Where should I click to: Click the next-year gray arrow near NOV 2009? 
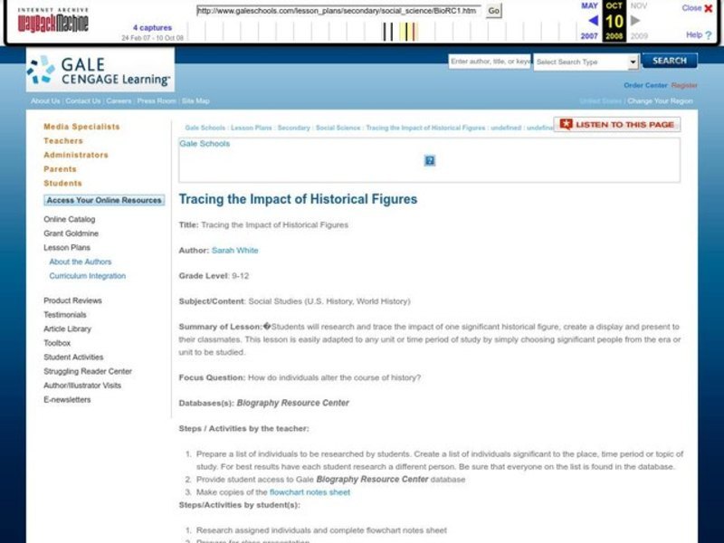(633, 21)
